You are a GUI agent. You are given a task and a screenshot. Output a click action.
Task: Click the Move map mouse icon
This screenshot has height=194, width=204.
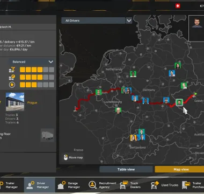[65, 157]
